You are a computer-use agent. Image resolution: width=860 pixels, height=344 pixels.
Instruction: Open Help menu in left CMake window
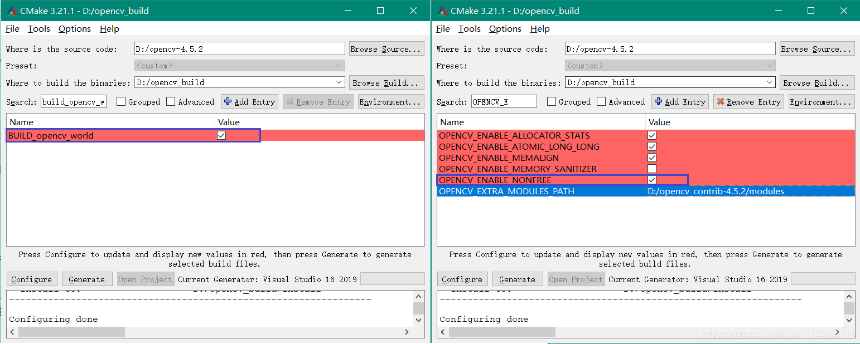click(109, 29)
